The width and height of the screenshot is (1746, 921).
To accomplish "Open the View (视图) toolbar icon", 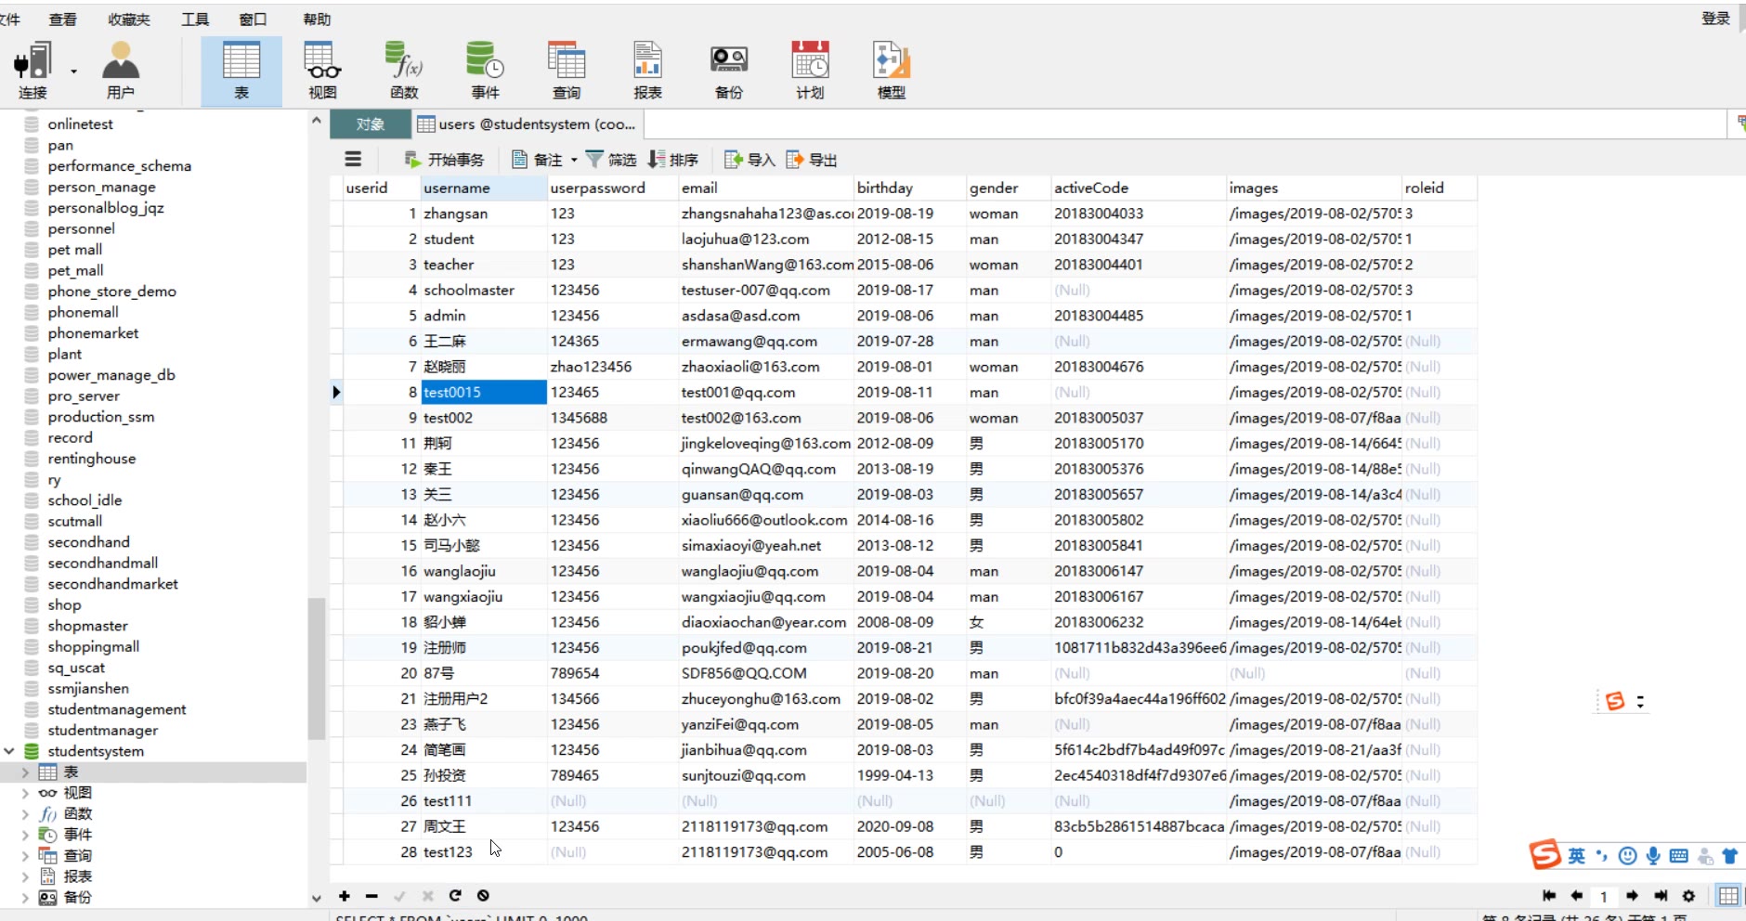I will [322, 70].
